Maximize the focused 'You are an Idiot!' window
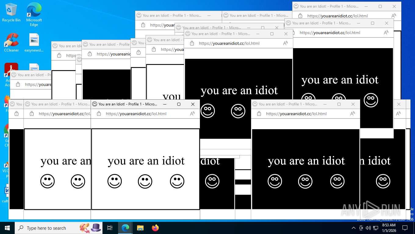This screenshot has width=415, height=234. point(179,104)
